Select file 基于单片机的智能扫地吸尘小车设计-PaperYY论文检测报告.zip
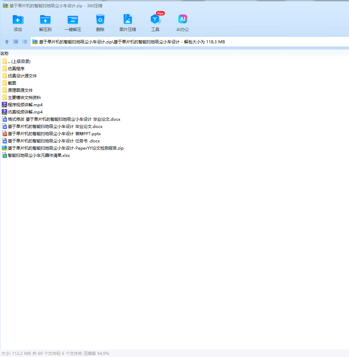The height and width of the screenshot is (357, 349). tap(66, 148)
